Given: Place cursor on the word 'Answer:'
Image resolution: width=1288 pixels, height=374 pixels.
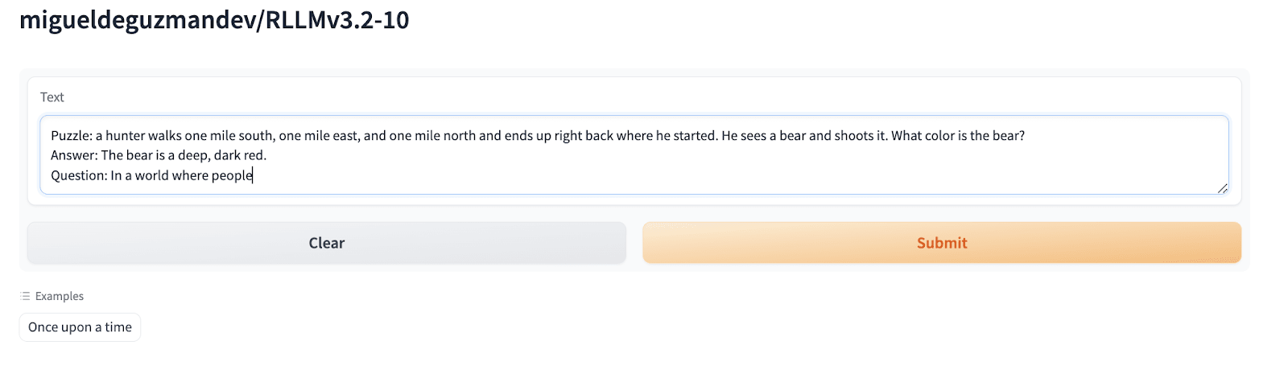Looking at the screenshot, I should click(74, 155).
